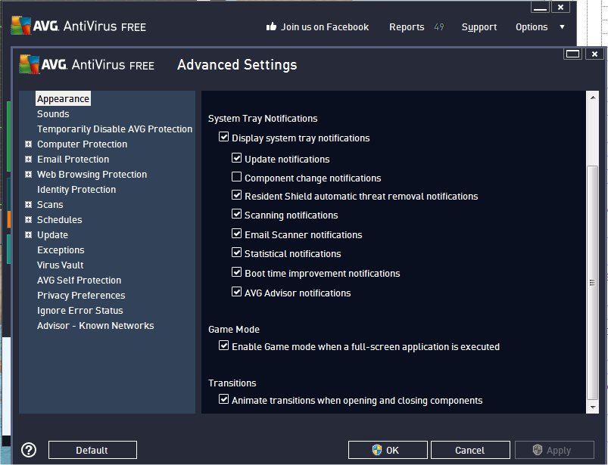Toggle Email Scanner notifications checkbox

coord(236,234)
